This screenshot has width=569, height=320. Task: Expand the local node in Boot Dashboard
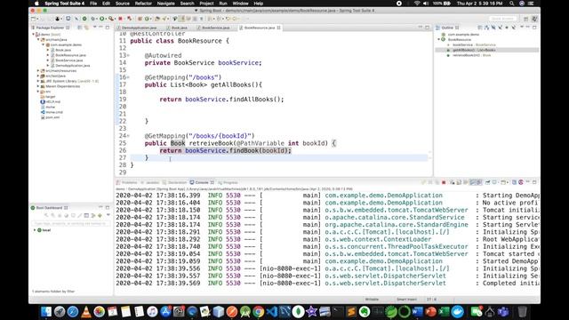tap(35, 230)
